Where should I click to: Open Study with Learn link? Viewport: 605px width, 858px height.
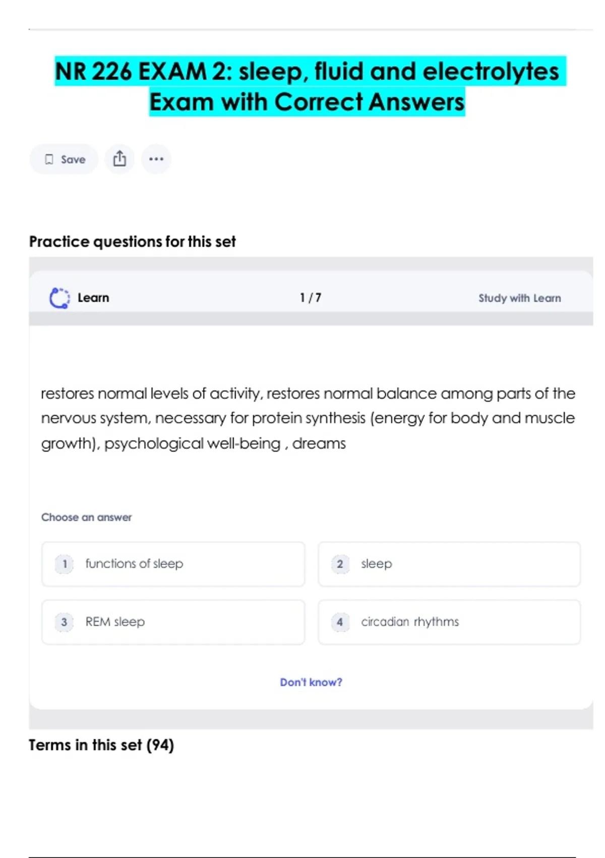pyautogui.click(x=519, y=298)
